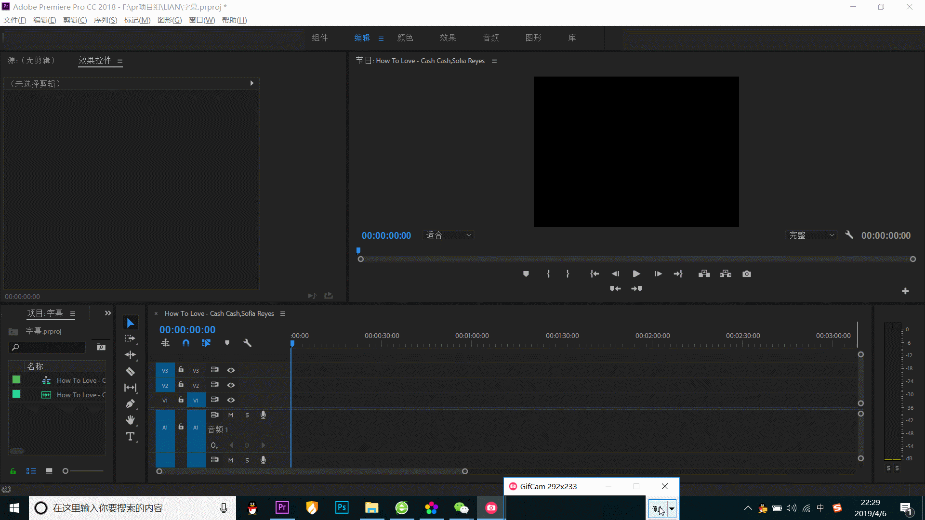Toggle snap magnet in timeline
This screenshot has height=520, width=925.
(186, 343)
